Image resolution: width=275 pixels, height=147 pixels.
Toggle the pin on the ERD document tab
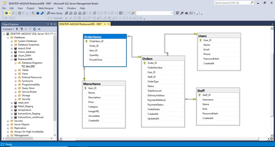click(105, 24)
